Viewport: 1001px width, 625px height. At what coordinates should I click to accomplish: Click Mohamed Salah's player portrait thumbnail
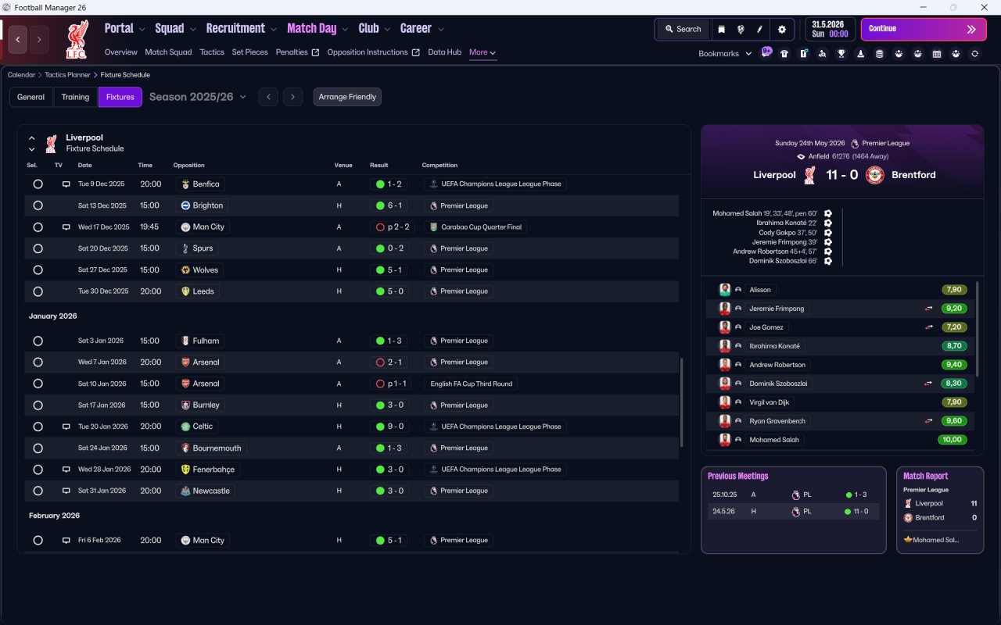click(x=725, y=440)
